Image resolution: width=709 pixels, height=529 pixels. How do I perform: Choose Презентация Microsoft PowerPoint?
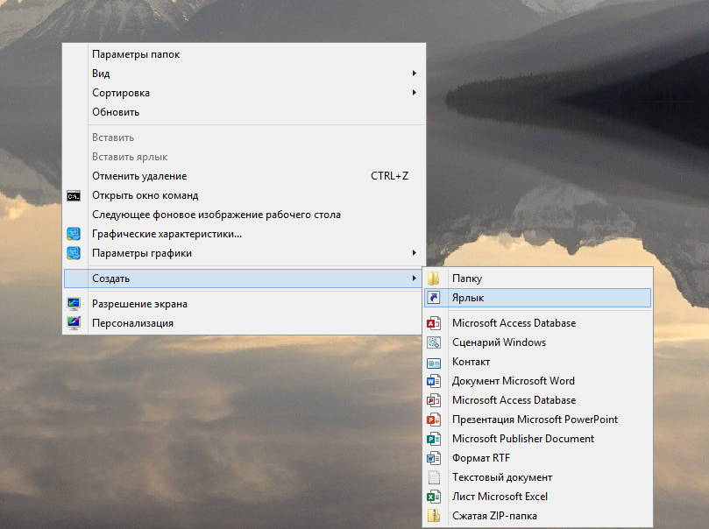tap(537, 420)
